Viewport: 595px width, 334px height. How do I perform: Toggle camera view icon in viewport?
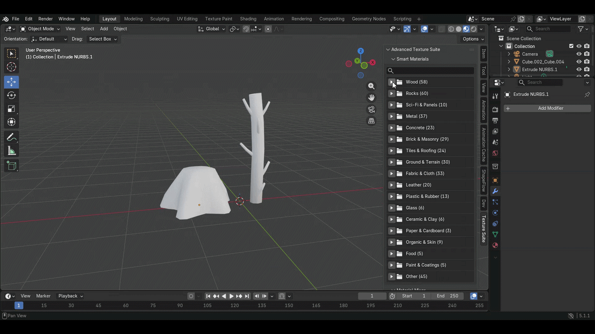click(x=371, y=109)
